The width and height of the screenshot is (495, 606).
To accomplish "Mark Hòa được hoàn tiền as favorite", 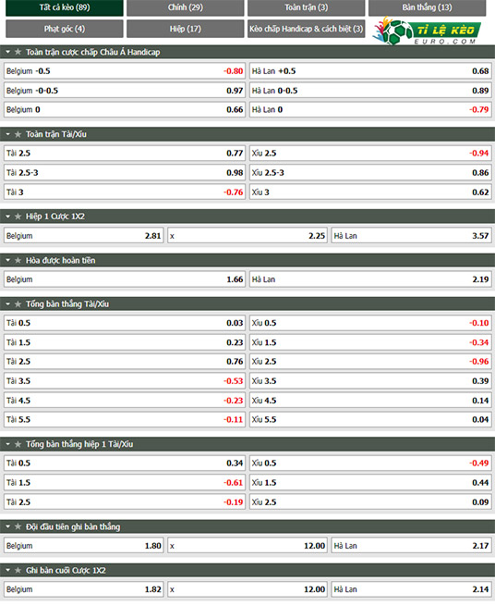I will (18, 261).
